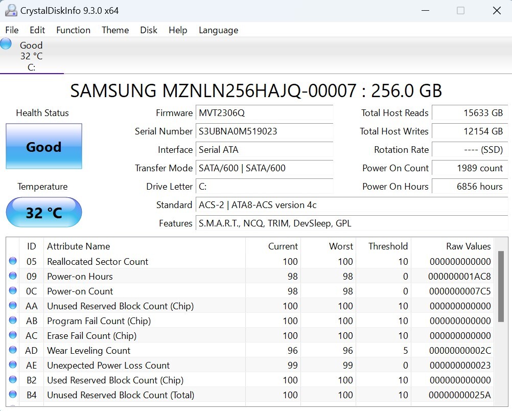Click the status orb for Power-on Hours row
The image size is (512, 411).
pyautogui.click(x=13, y=276)
